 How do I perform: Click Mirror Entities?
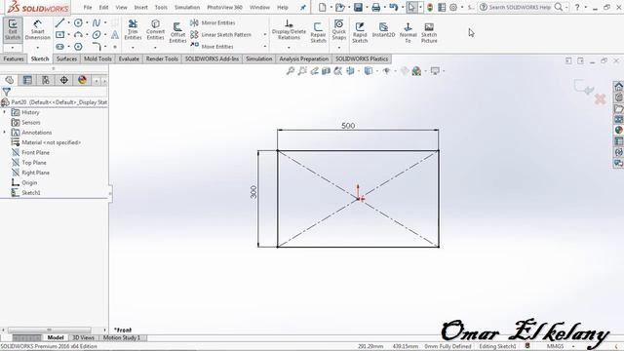[213, 23]
